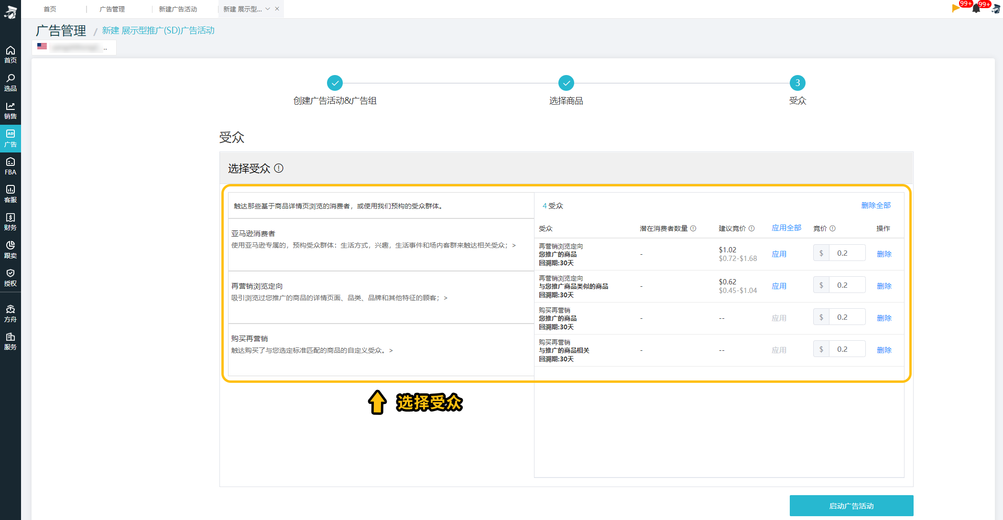This screenshot has width=1003, height=520.
Task: Open the 方舟 sidebar icon
Action: (x=11, y=314)
